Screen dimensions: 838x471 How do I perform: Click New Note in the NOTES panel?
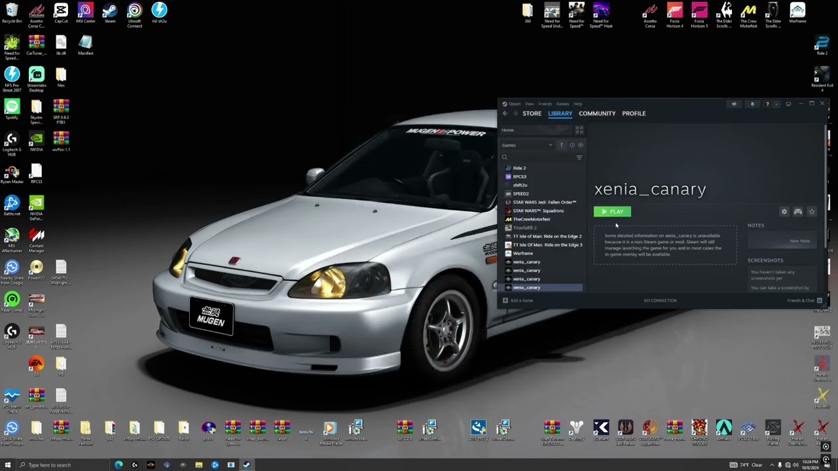pyautogui.click(x=799, y=241)
